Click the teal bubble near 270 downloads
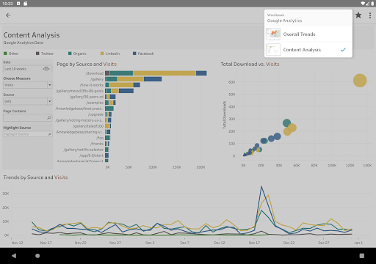 286,123
